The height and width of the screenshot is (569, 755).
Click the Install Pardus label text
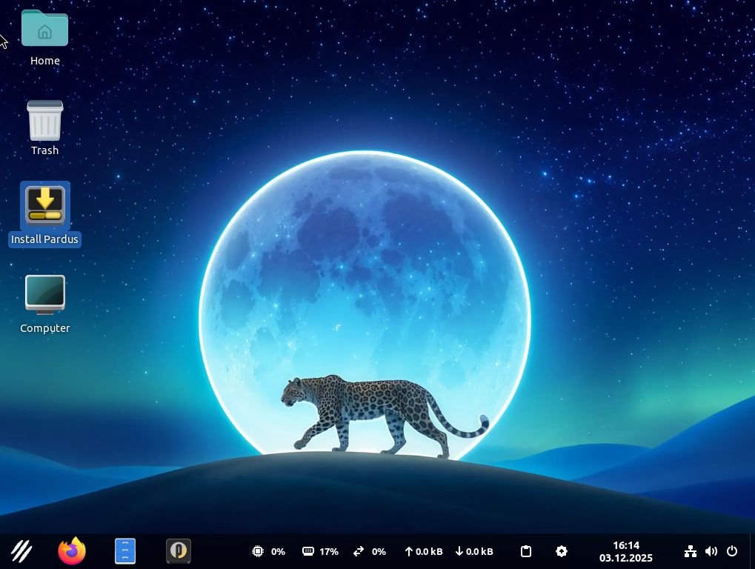coord(44,239)
